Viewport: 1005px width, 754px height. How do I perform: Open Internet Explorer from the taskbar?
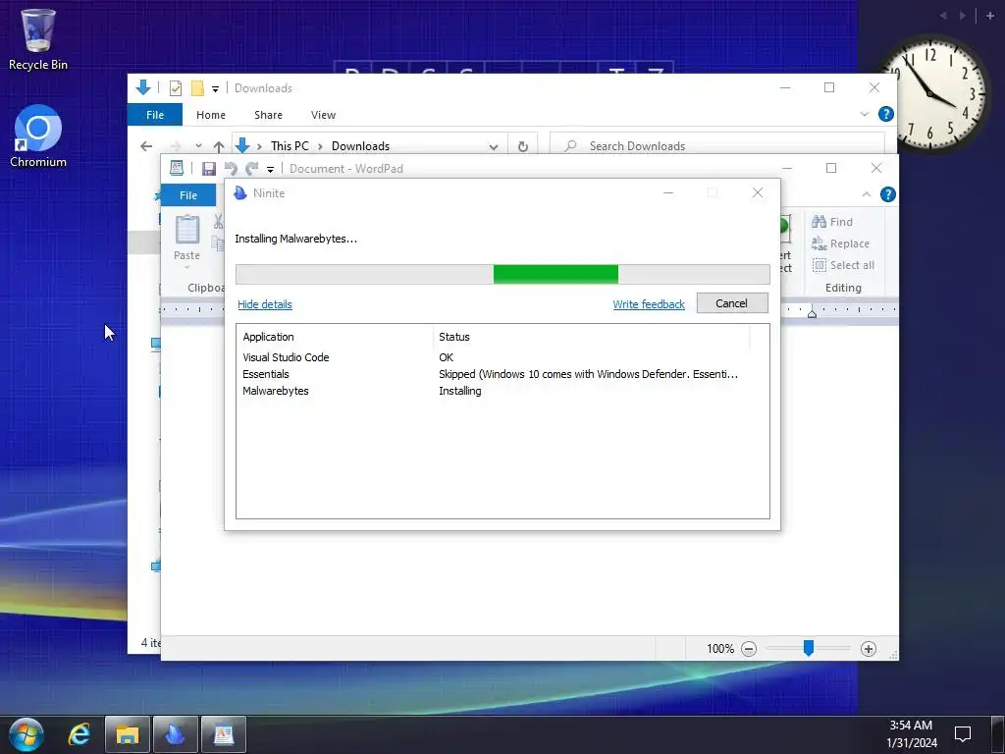79,734
